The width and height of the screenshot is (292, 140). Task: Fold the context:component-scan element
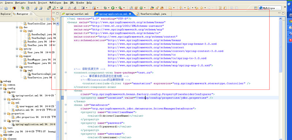pos(66,72)
